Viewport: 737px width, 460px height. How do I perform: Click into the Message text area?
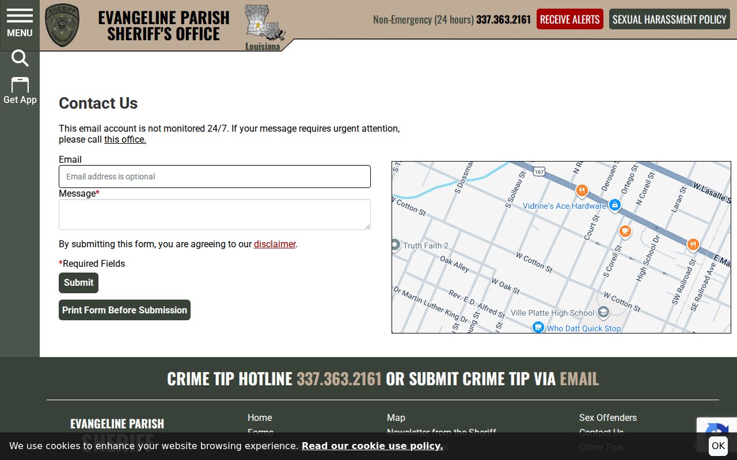click(215, 214)
